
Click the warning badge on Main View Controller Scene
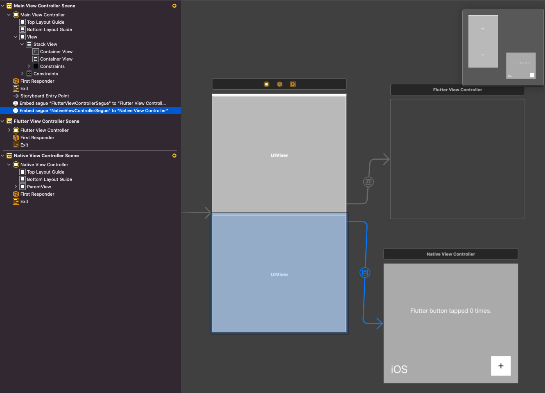pyautogui.click(x=174, y=6)
